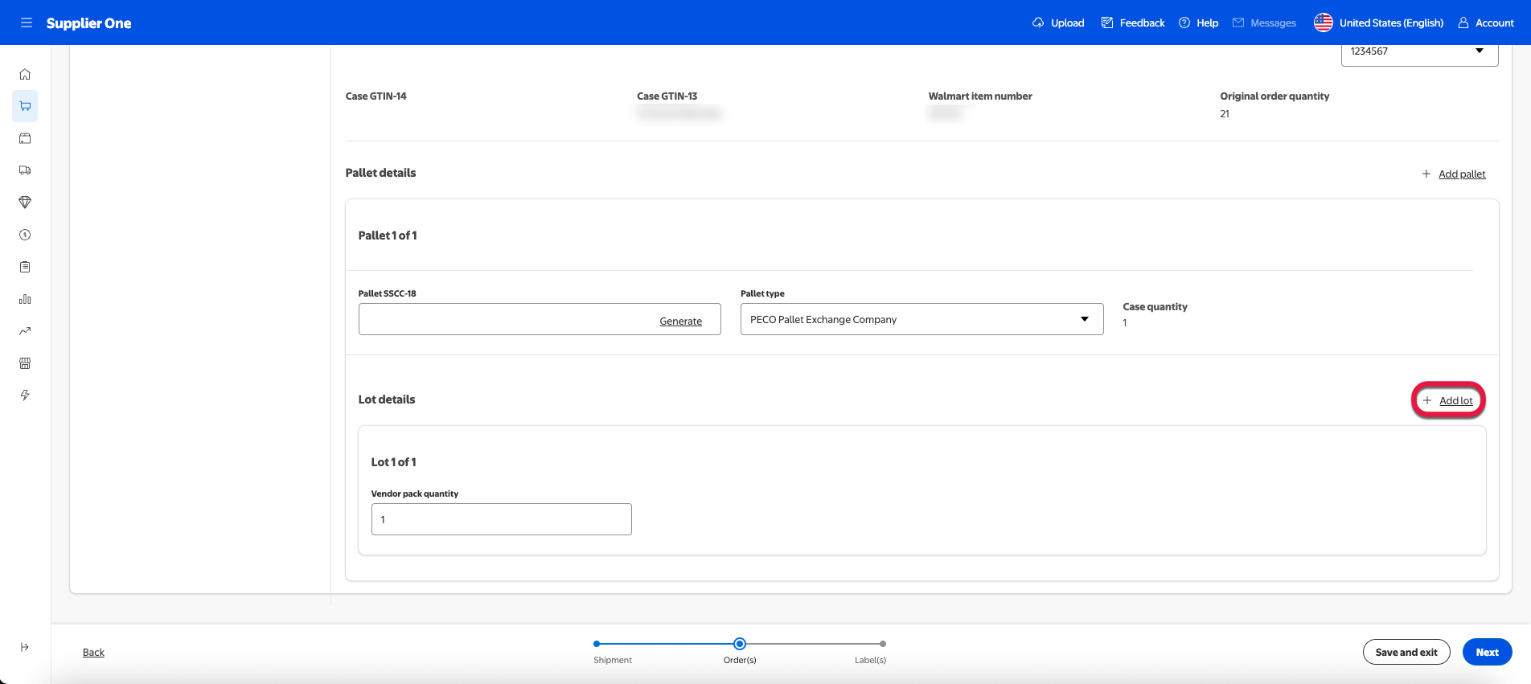
Task: Click the diamond icon in the sidebar
Action: pos(25,203)
